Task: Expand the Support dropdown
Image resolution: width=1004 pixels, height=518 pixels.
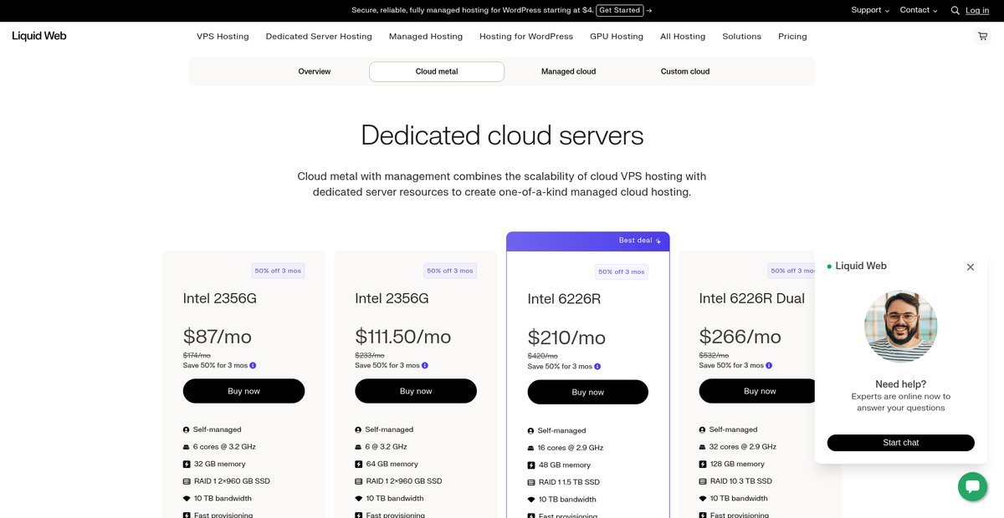Action: click(x=870, y=10)
